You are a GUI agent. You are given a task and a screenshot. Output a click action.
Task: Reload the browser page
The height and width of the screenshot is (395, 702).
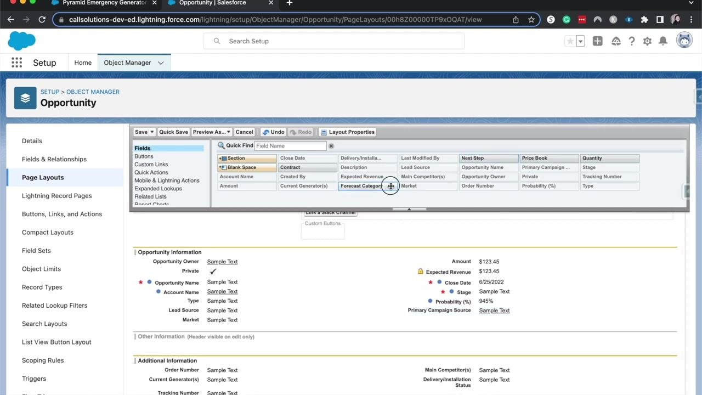coord(42,19)
